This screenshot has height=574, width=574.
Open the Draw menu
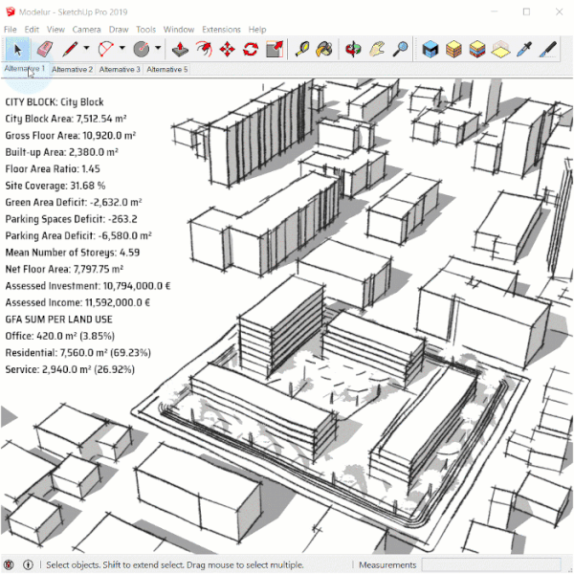click(119, 30)
